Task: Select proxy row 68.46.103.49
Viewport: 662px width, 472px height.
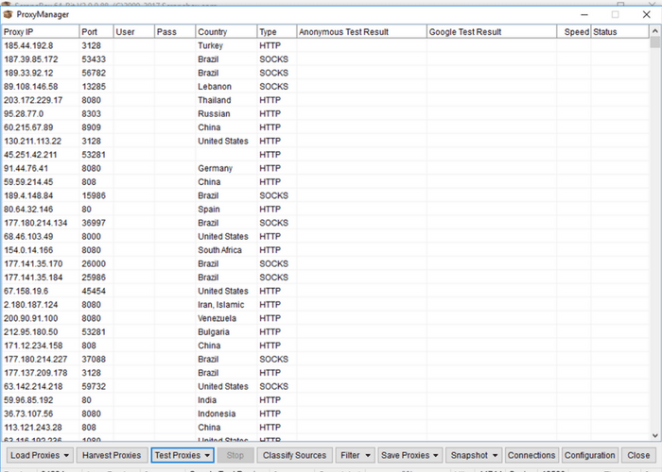Action: (x=325, y=236)
